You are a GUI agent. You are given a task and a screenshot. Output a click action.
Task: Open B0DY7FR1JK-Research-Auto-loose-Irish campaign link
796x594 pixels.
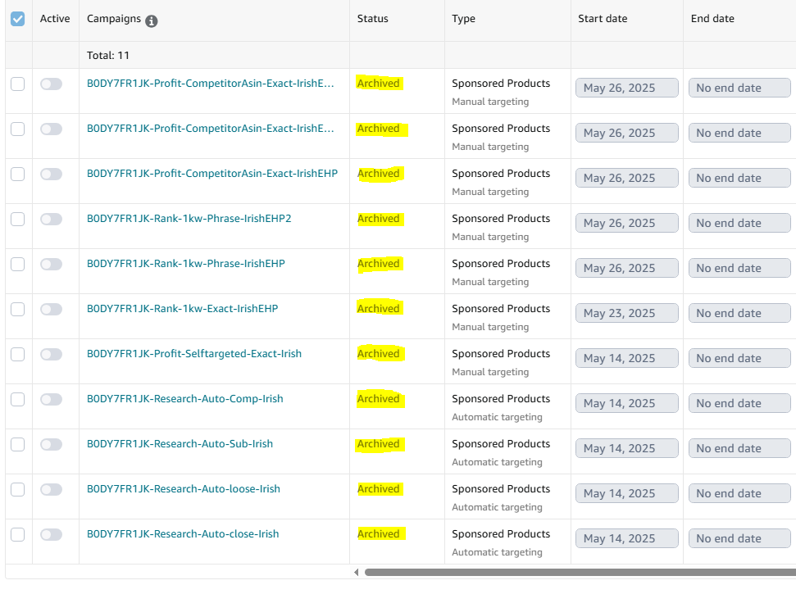pos(183,489)
